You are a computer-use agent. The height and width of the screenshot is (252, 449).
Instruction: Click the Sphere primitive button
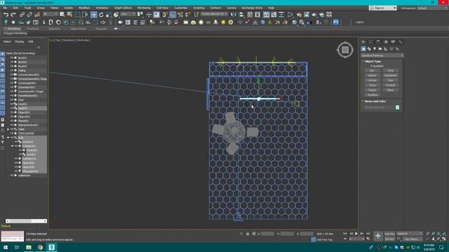pos(372,76)
